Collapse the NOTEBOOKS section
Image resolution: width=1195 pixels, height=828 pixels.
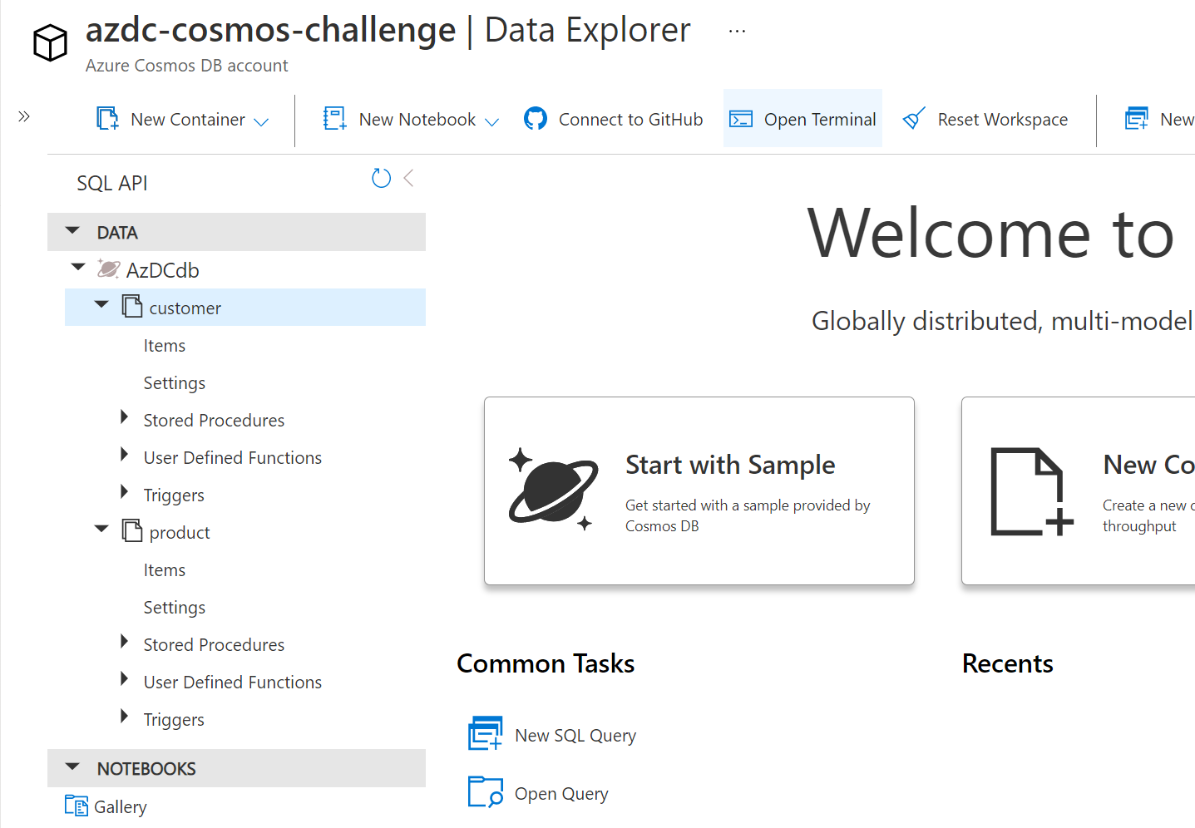click(72, 767)
